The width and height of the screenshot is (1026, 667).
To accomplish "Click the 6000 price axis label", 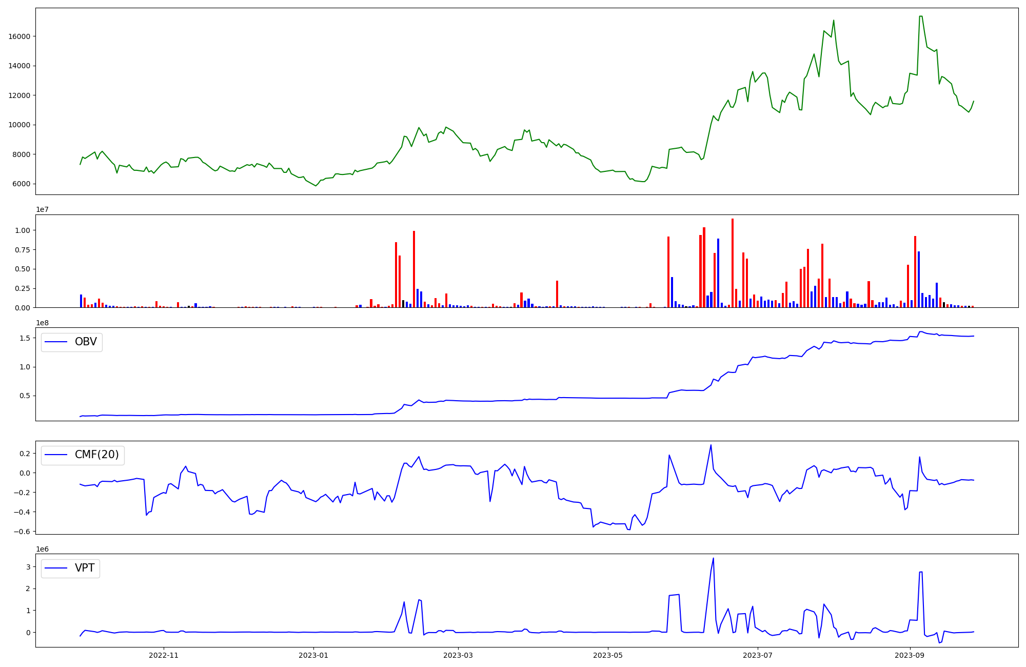I will coord(21,184).
